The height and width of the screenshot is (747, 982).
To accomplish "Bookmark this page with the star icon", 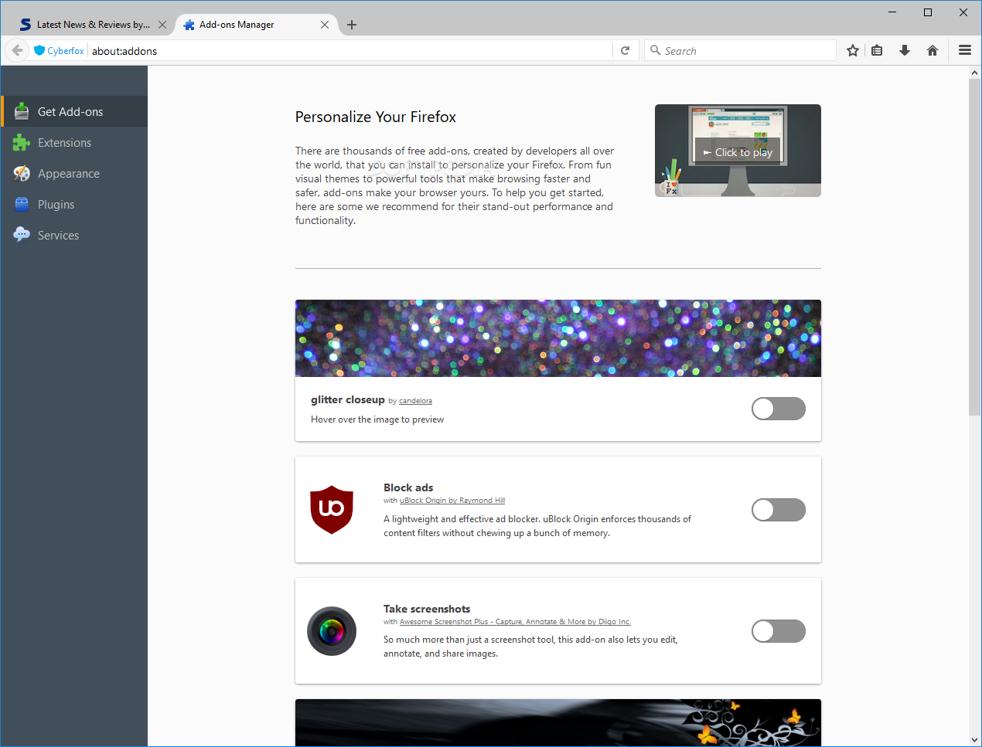I will point(853,50).
